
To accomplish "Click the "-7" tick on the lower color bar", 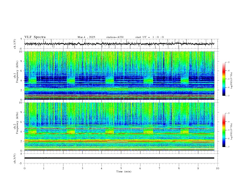I will (x=228, y=147).
